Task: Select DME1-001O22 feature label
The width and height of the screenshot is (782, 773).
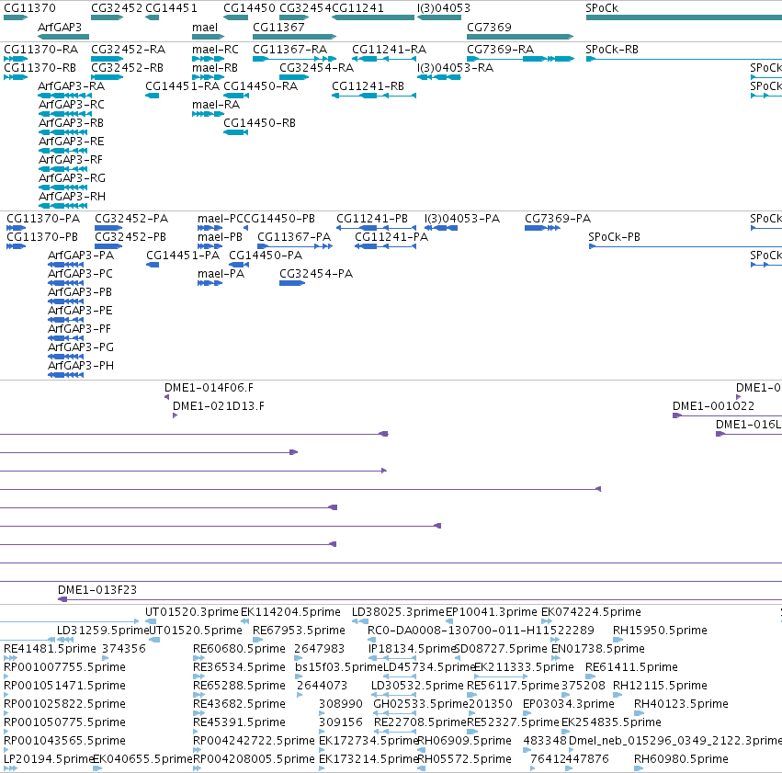Action: click(713, 406)
